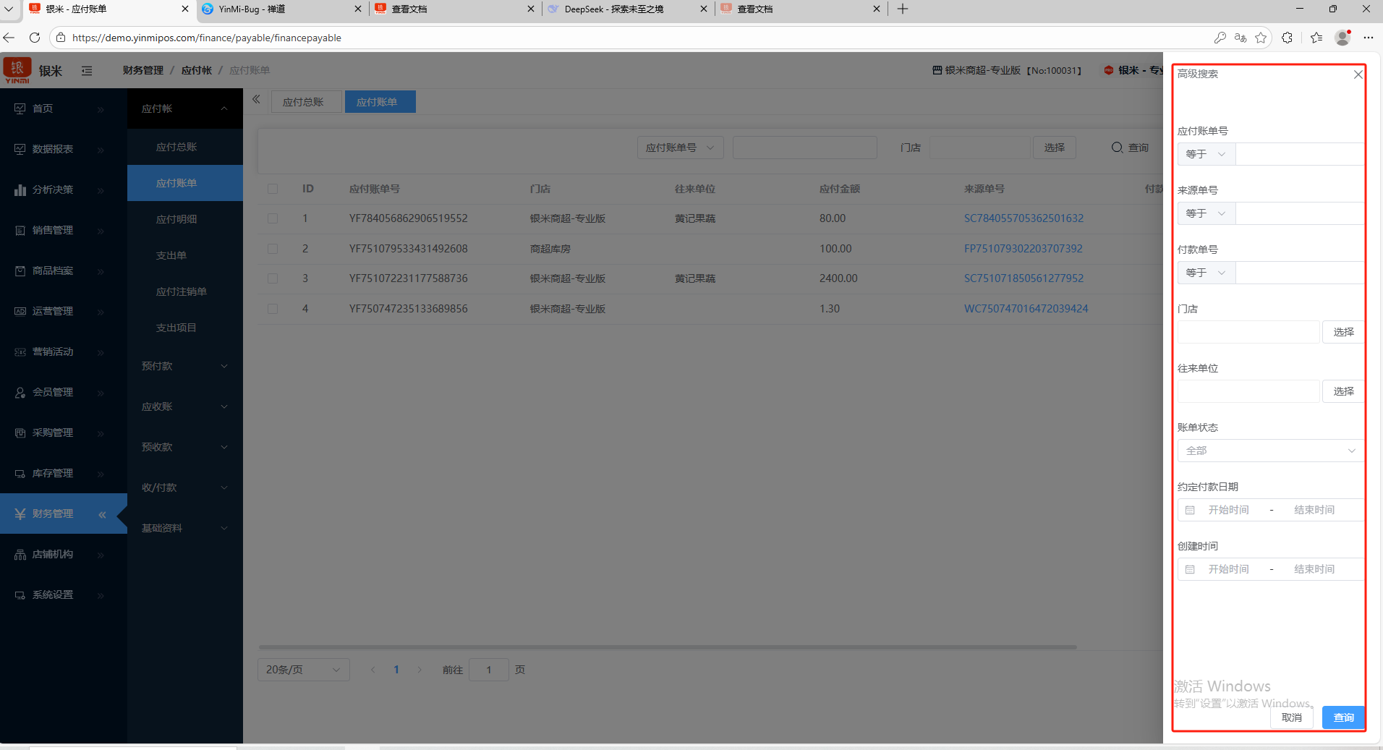Screen dimensions: 1383x750
Task: Click 查询 button in advanced search
Action: (1343, 717)
